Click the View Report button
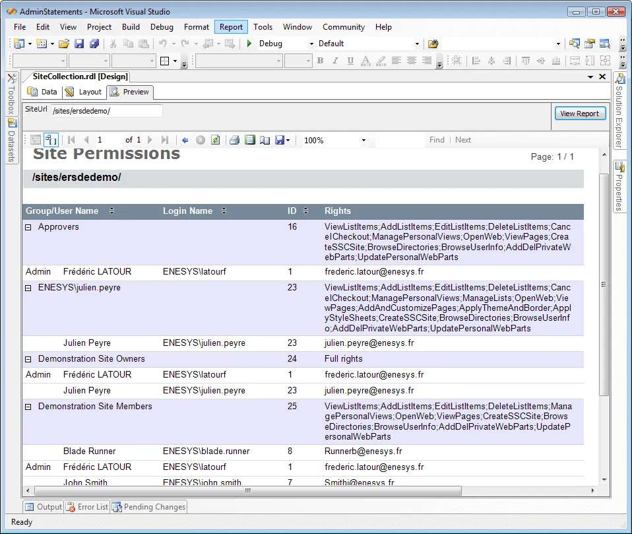632x534 pixels. coord(579,114)
